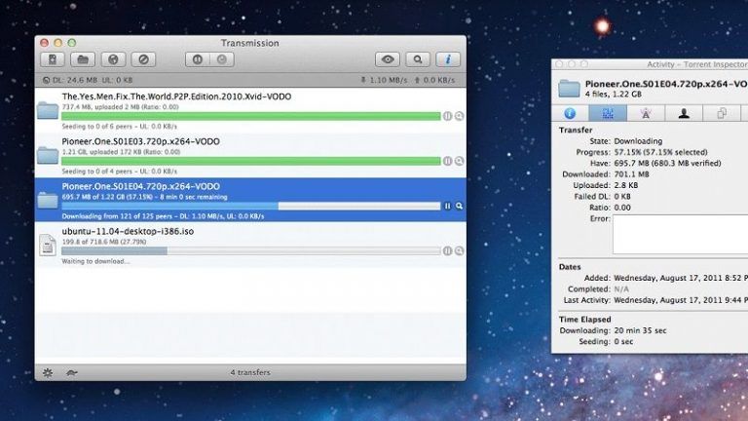This screenshot has height=421, width=748.
Task: Toggle the Inspector with the blue i icon
Action: tap(448, 59)
